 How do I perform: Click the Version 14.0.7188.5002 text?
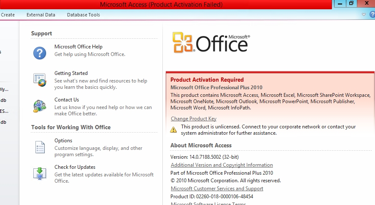205,157
